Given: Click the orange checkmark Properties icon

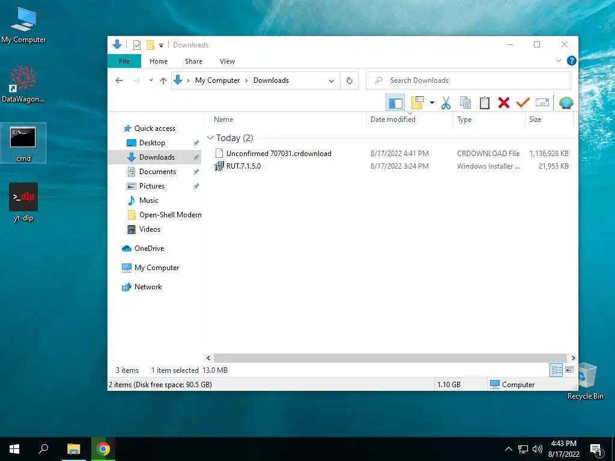Looking at the screenshot, I should pyautogui.click(x=523, y=103).
